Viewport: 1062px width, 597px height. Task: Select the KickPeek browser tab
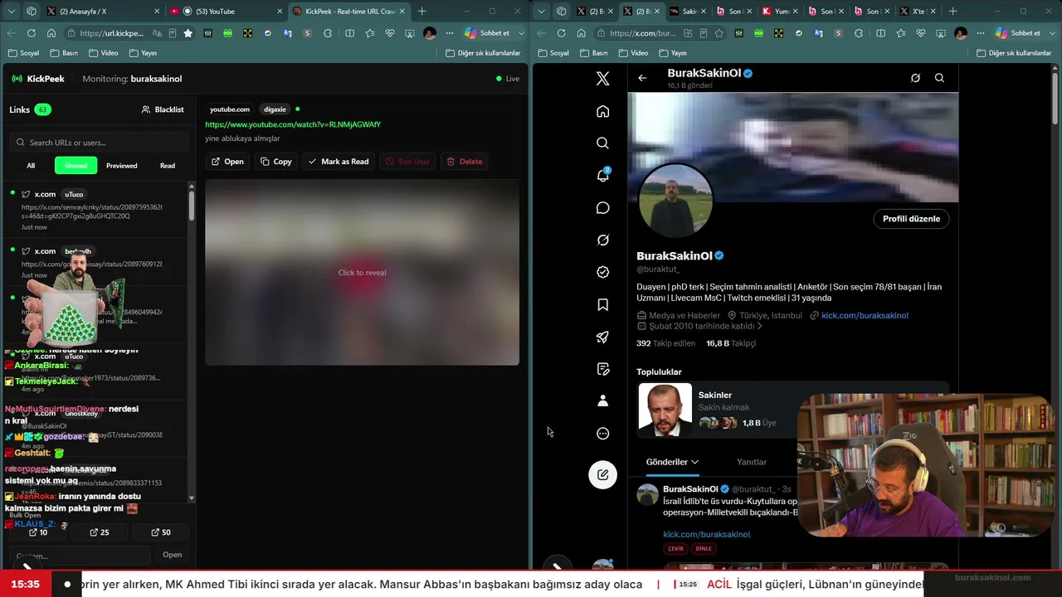click(348, 11)
